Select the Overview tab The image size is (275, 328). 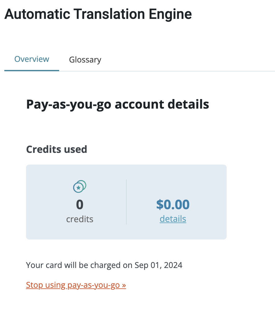[x=32, y=59]
